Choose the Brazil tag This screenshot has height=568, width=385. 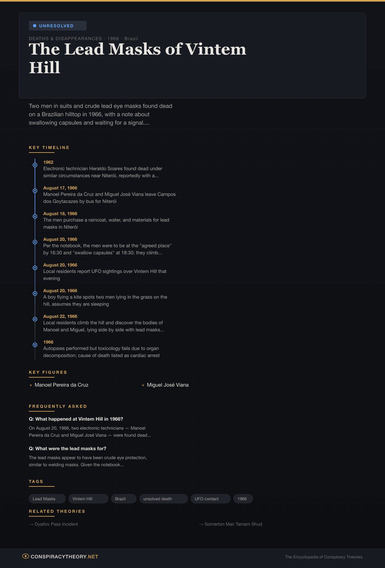click(x=124, y=499)
